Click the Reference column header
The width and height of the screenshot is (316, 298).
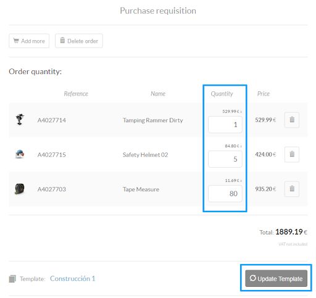tap(76, 94)
